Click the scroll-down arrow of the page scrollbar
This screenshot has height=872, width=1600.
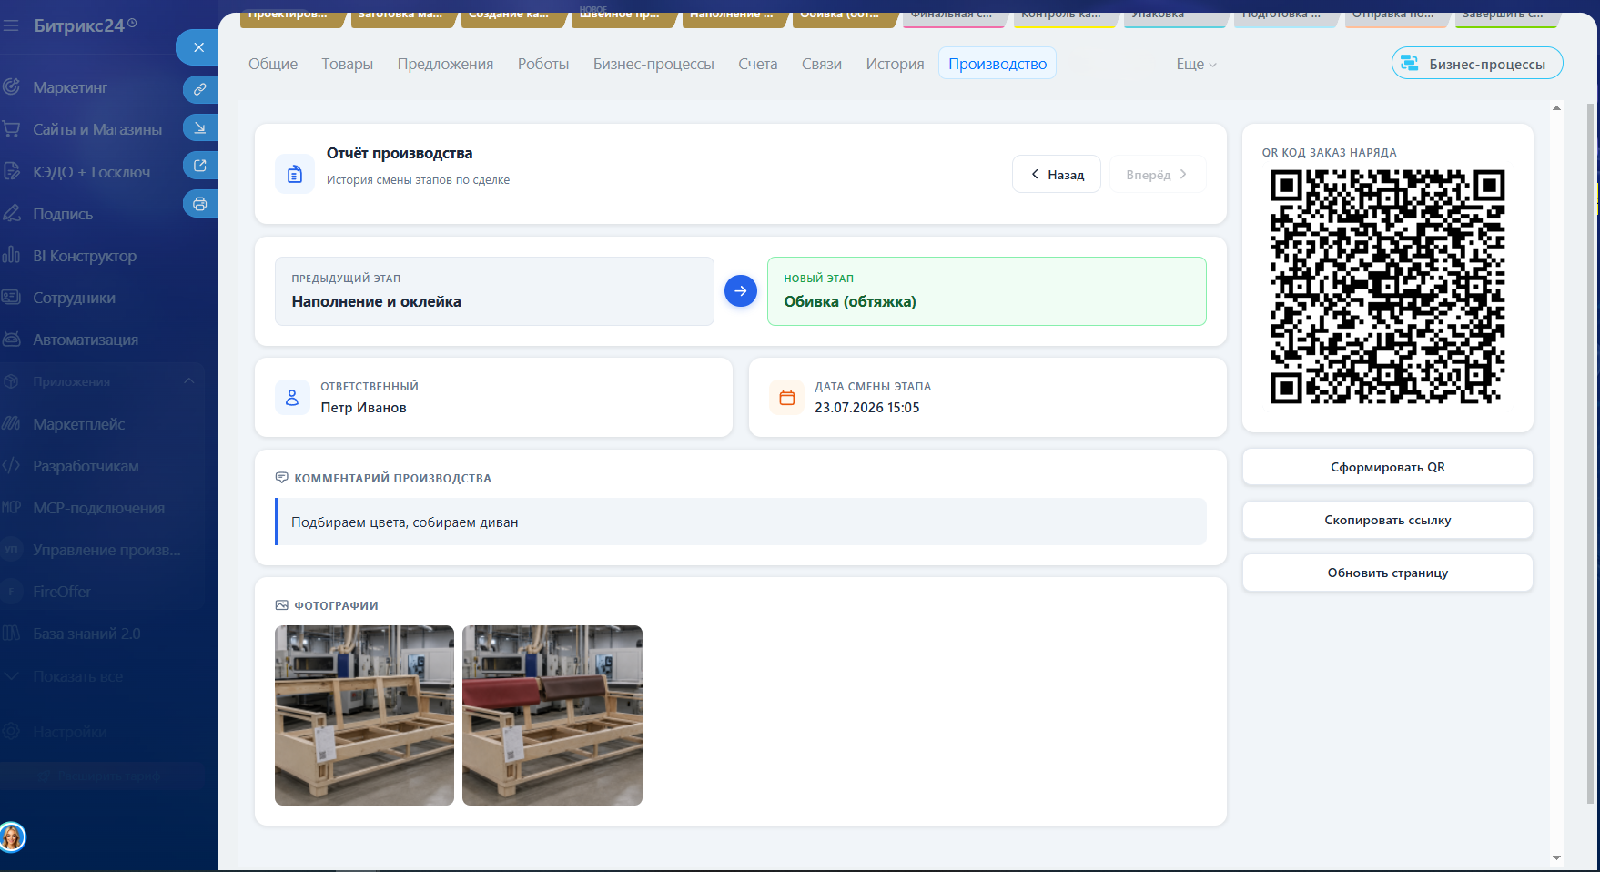(1556, 857)
